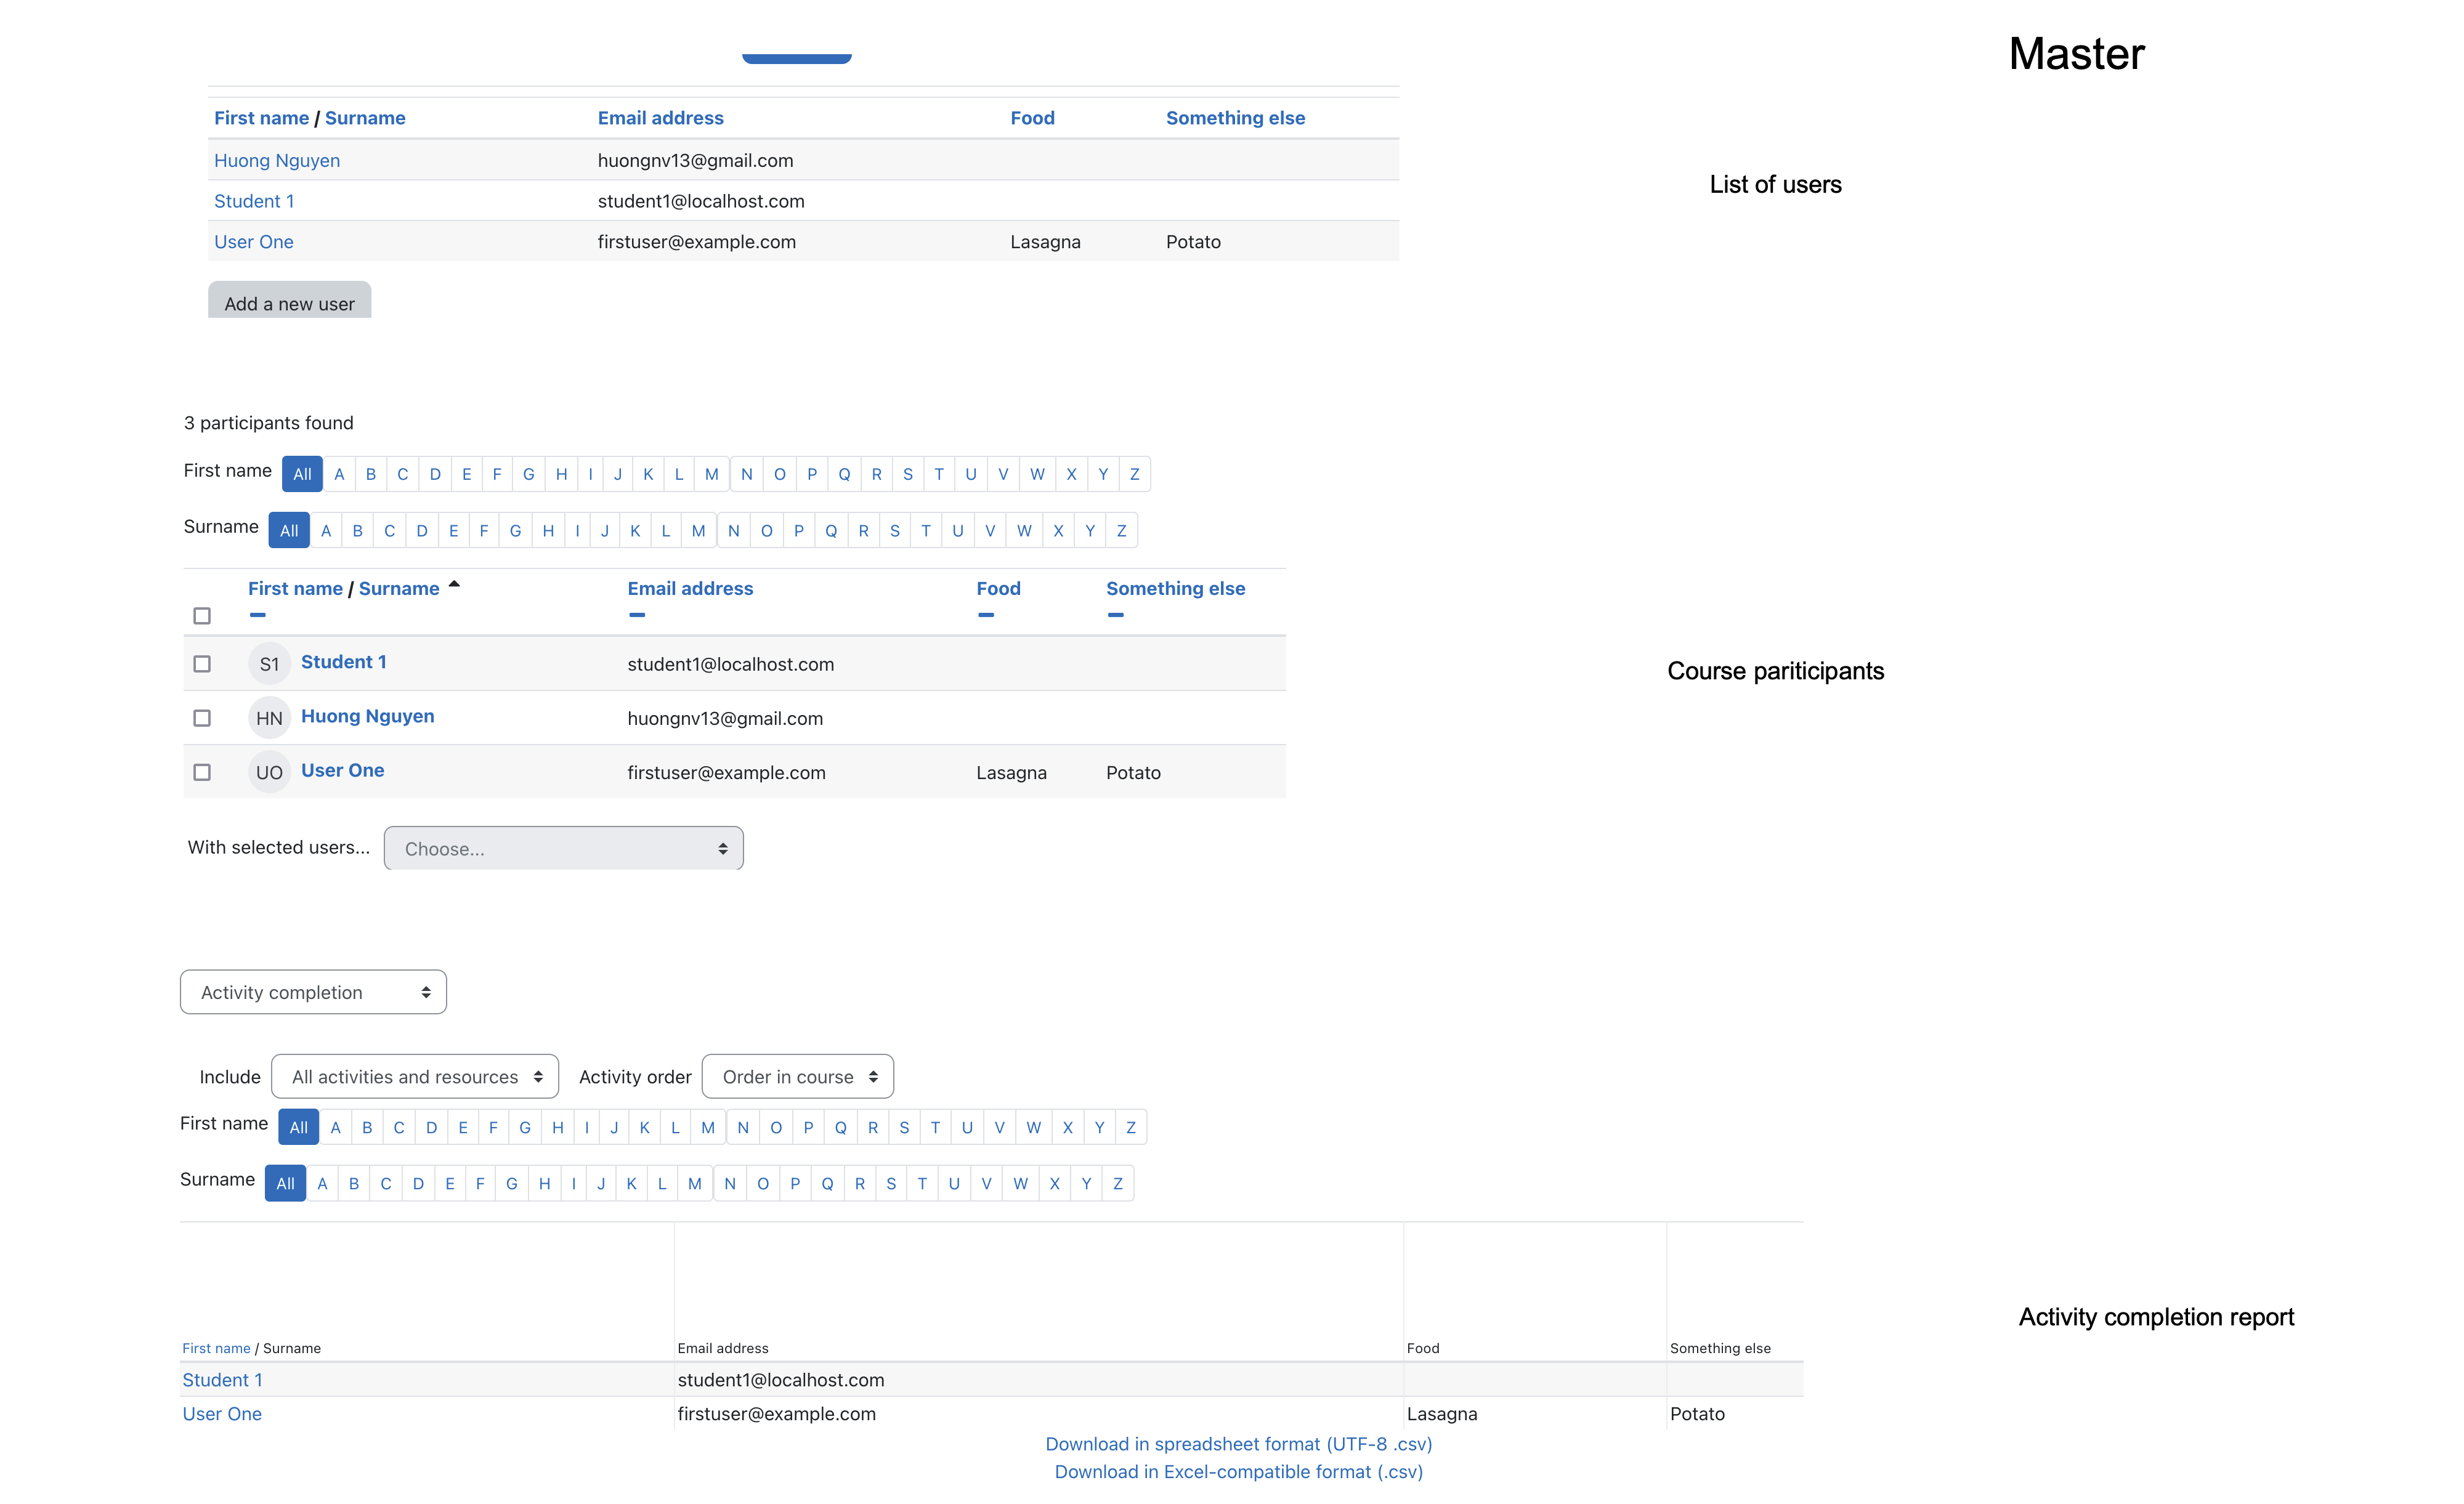Hide the Something else column in participants
This screenshot has width=2464, height=1504.
1116,615
